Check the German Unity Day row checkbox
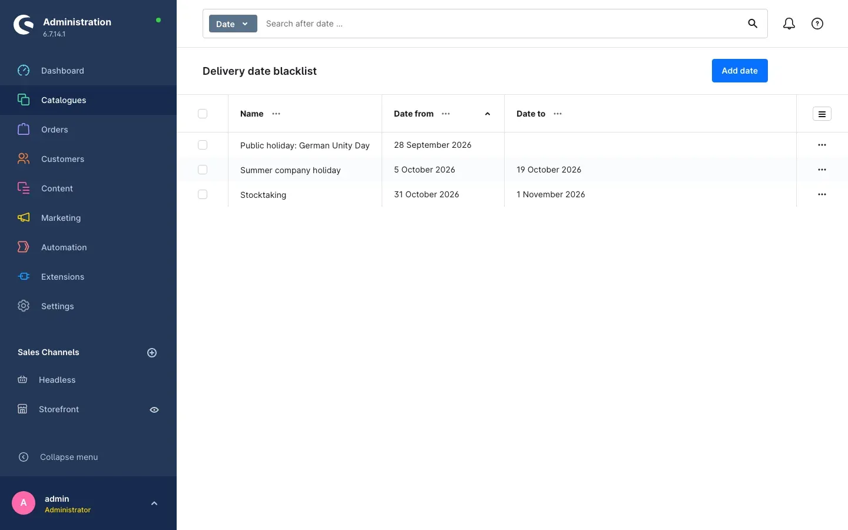 pos(203,145)
